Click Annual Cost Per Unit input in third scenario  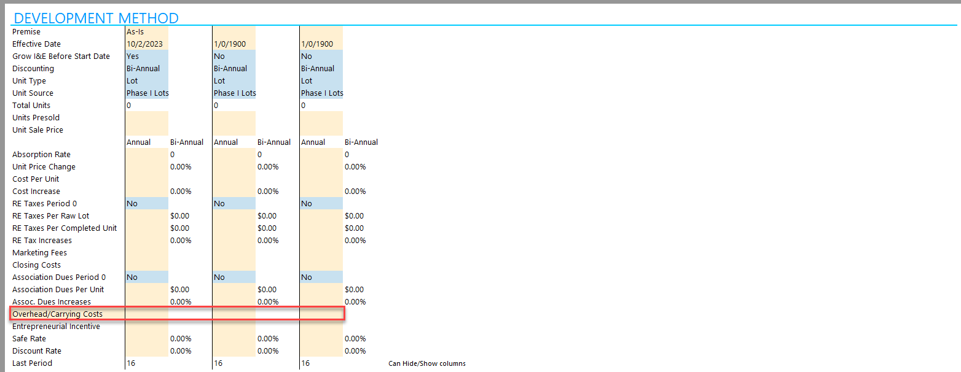(321, 179)
